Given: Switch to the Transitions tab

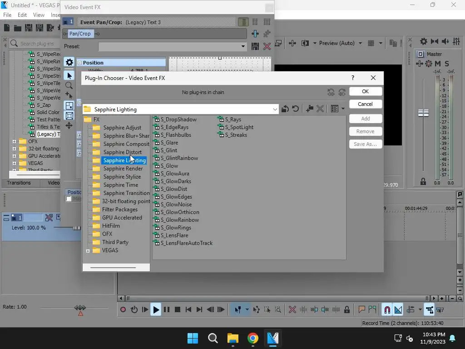Looking at the screenshot, I should (19, 183).
